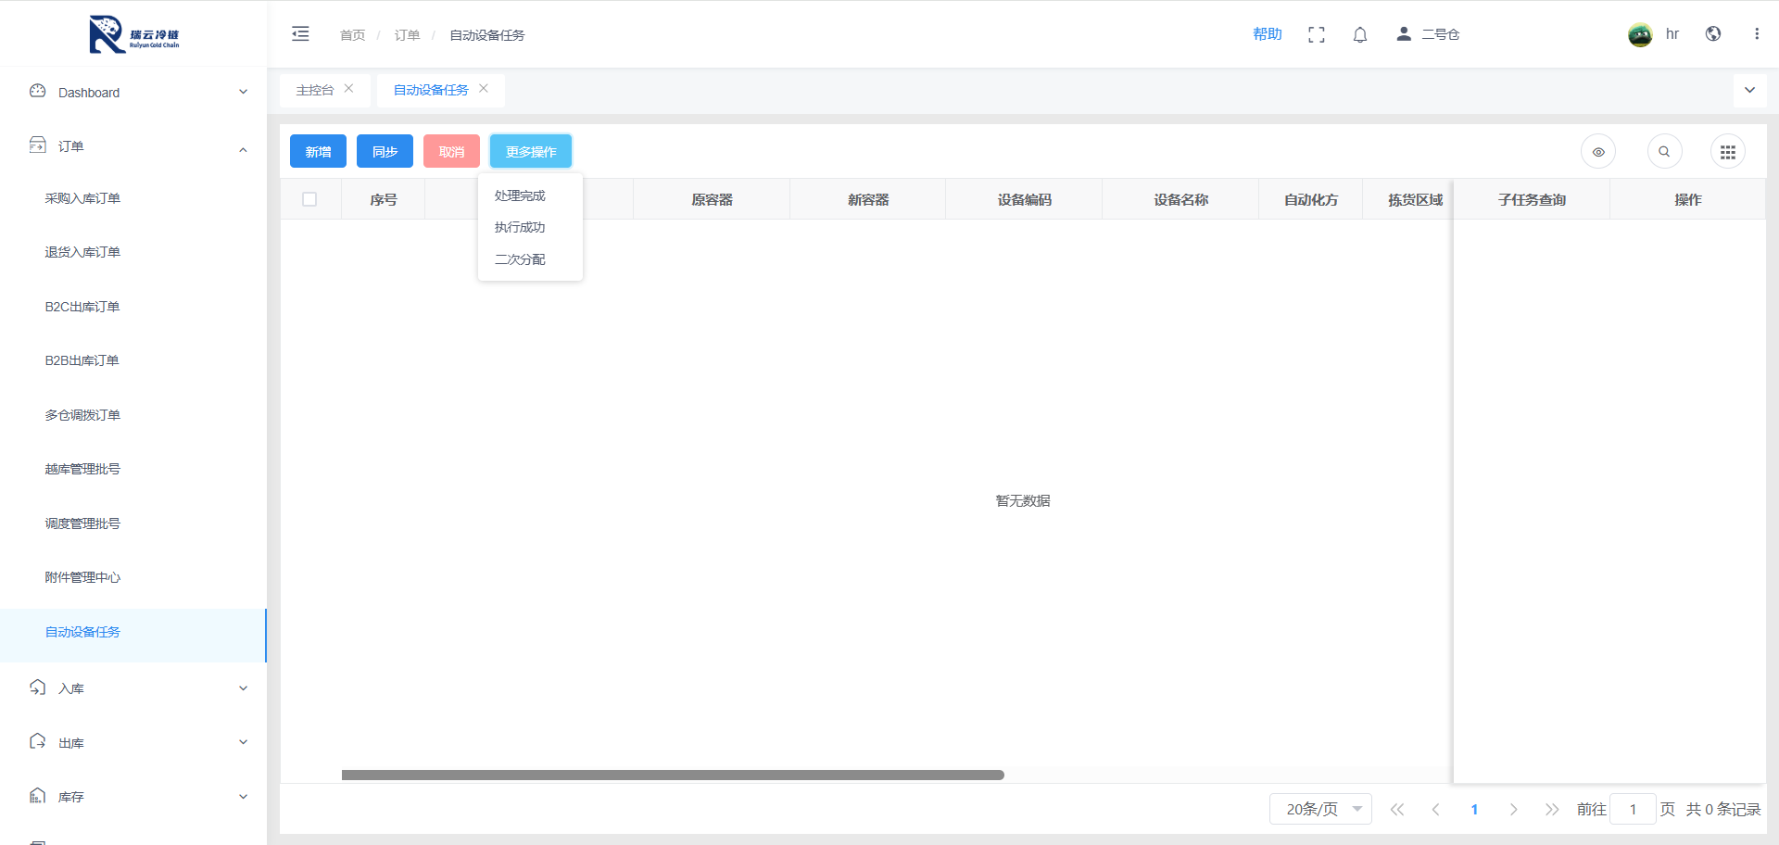The image size is (1779, 845).
Task: Open search with magnifier icon
Action: coord(1664,152)
